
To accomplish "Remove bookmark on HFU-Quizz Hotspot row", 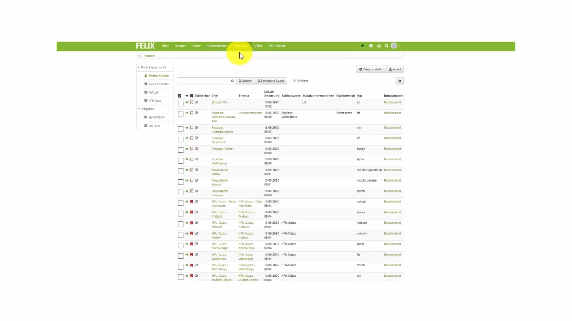I will tap(192, 223).
